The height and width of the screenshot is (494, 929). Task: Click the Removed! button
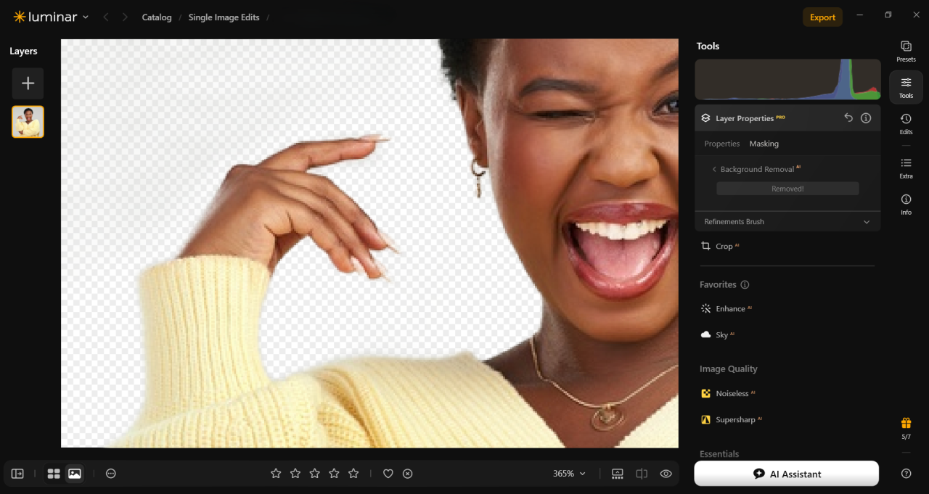(x=787, y=189)
